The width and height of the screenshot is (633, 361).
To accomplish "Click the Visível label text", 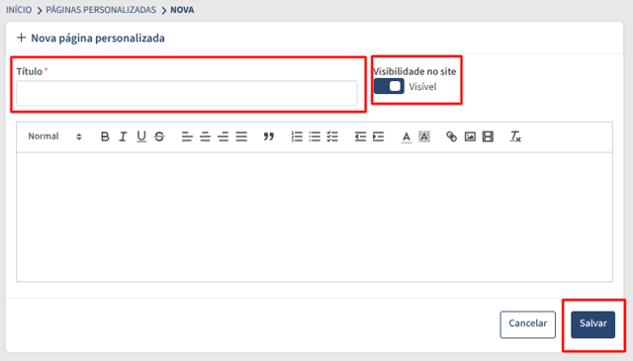I will pos(422,87).
